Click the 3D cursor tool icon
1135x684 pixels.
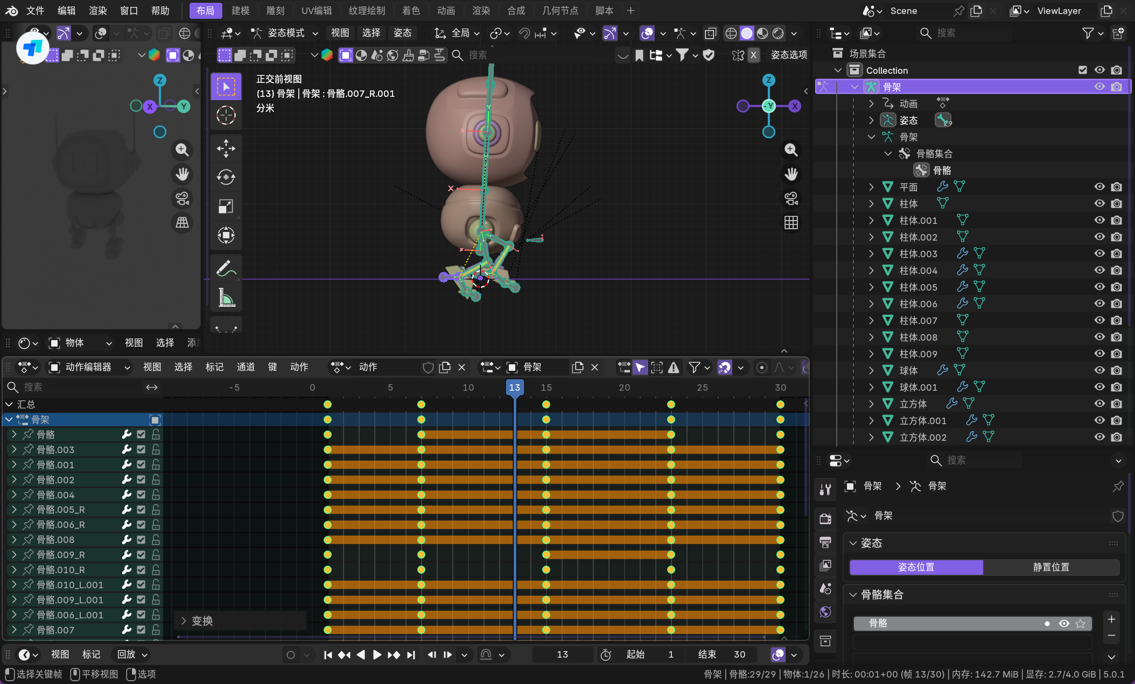(226, 115)
